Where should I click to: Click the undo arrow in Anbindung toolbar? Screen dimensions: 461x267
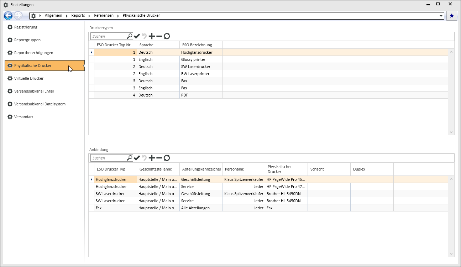coord(145,158)
